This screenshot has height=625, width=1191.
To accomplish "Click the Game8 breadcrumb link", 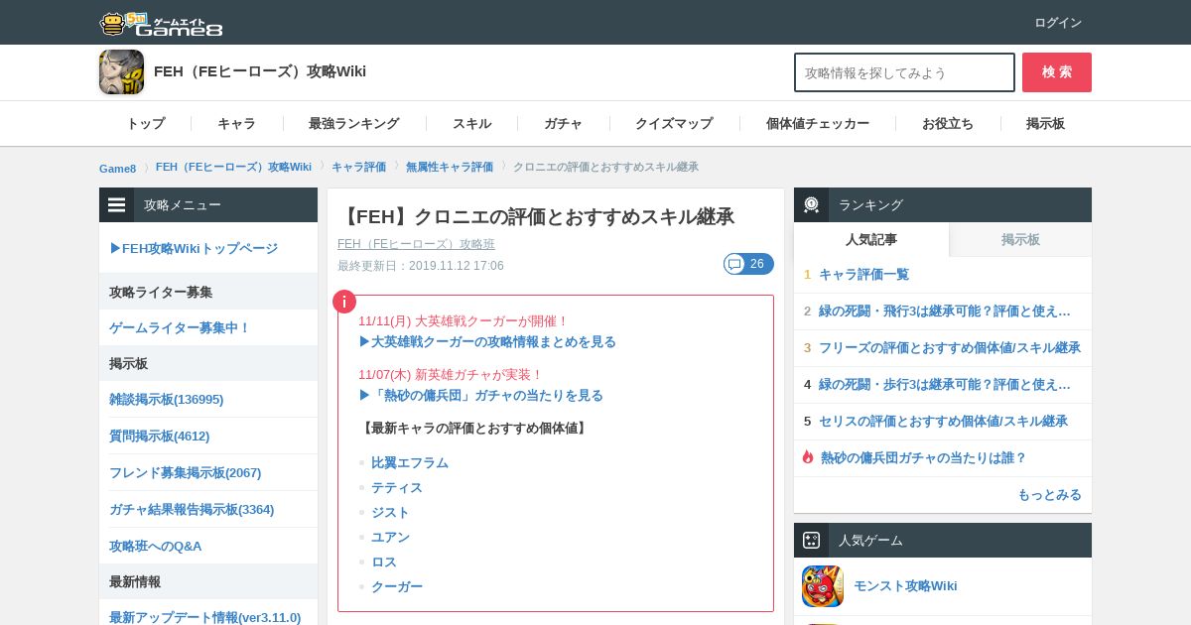I will (117, 168).
